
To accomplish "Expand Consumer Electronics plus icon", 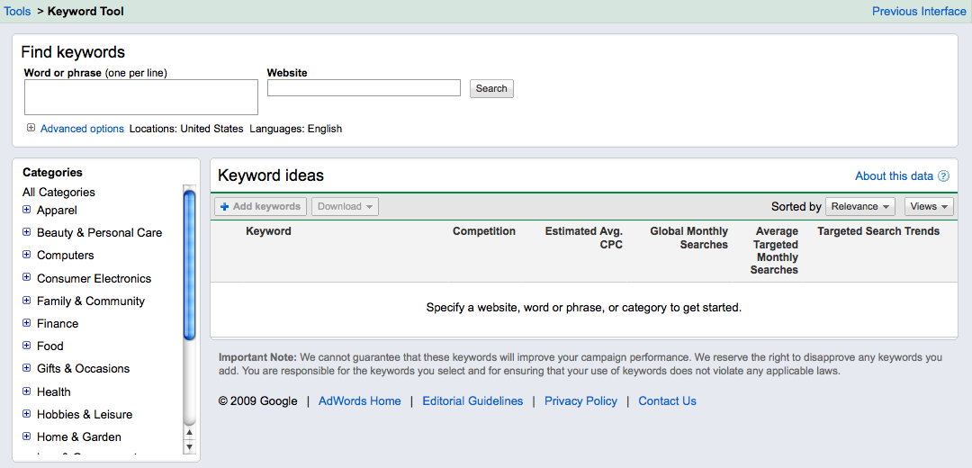I will [x=27, y=278].
